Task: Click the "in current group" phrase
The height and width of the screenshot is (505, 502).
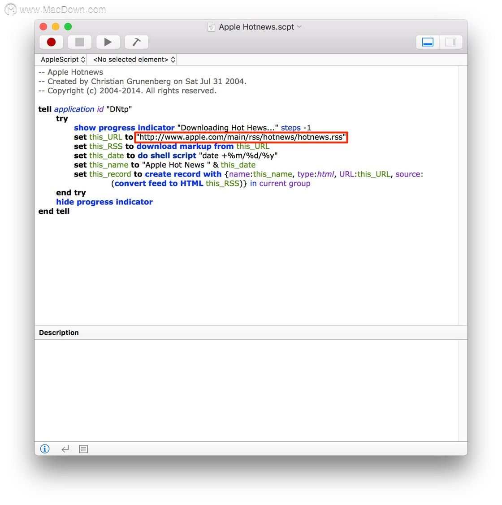Action: coord(280,184)
